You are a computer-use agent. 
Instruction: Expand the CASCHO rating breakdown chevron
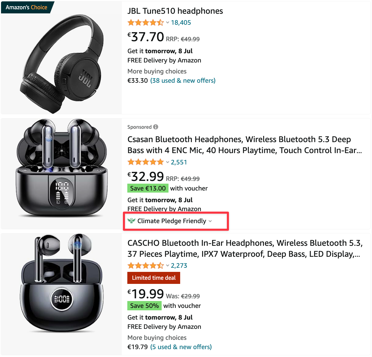click(x=167, y=265)
